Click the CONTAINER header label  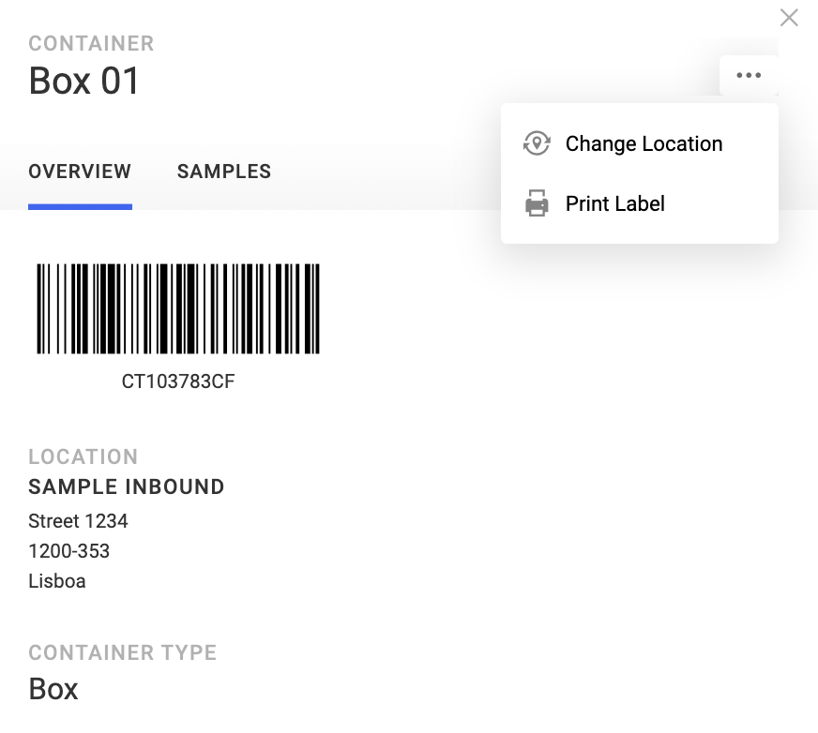(x=91, y=44)
